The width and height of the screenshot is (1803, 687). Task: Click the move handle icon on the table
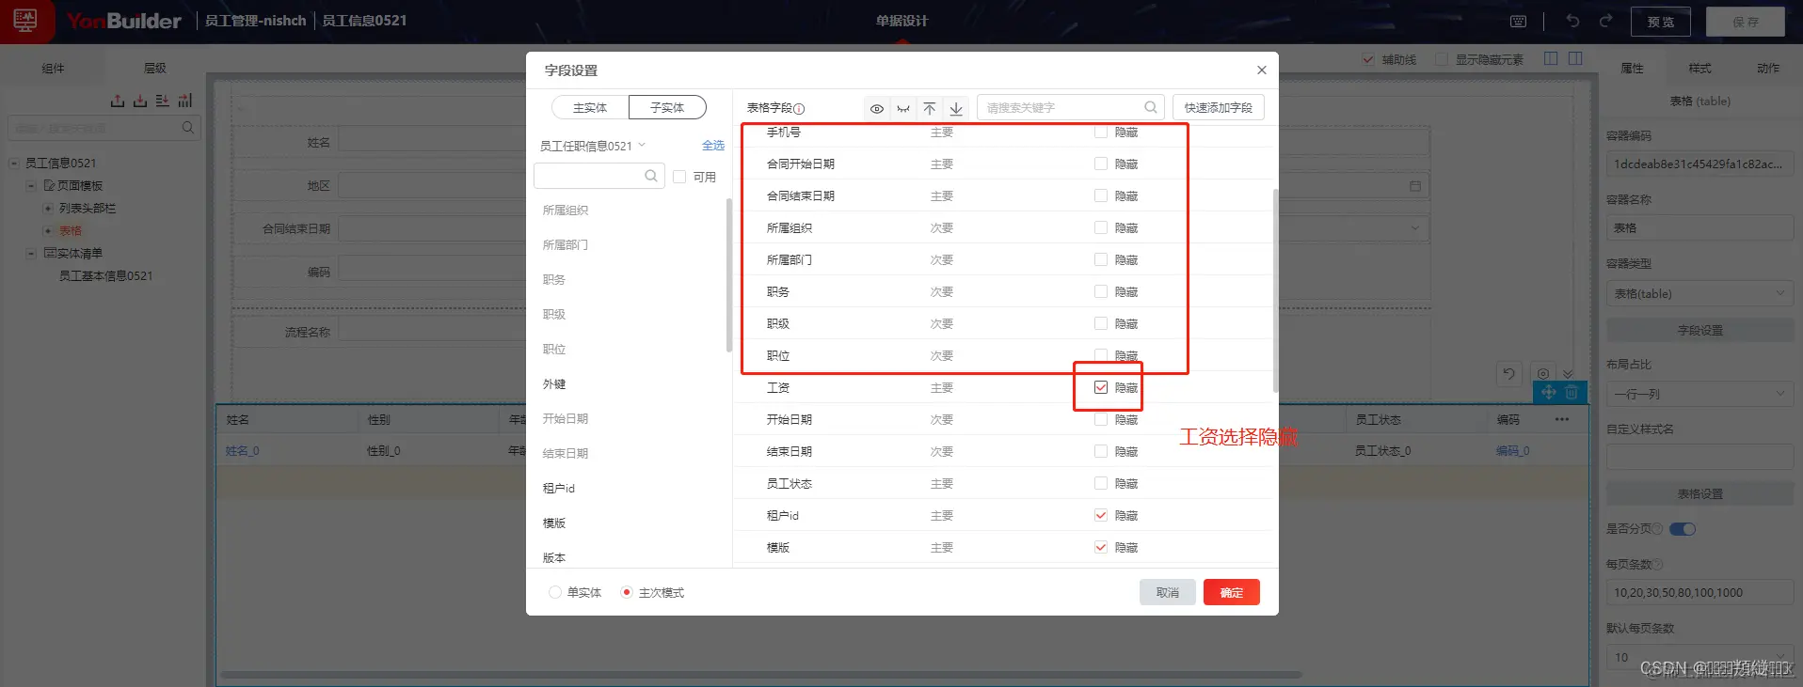tap(1549, 392)
